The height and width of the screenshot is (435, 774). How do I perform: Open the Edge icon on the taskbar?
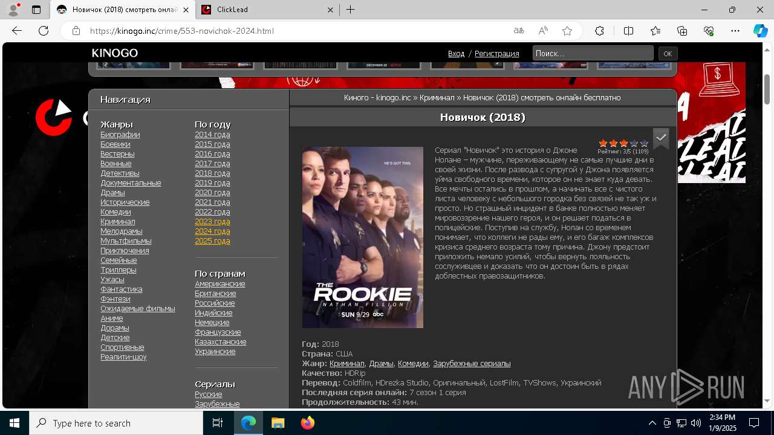pos(249,423)
